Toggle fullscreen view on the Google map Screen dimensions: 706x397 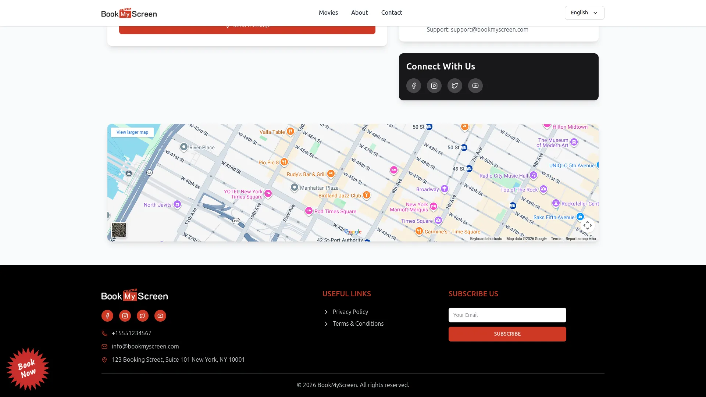[588, 225]
